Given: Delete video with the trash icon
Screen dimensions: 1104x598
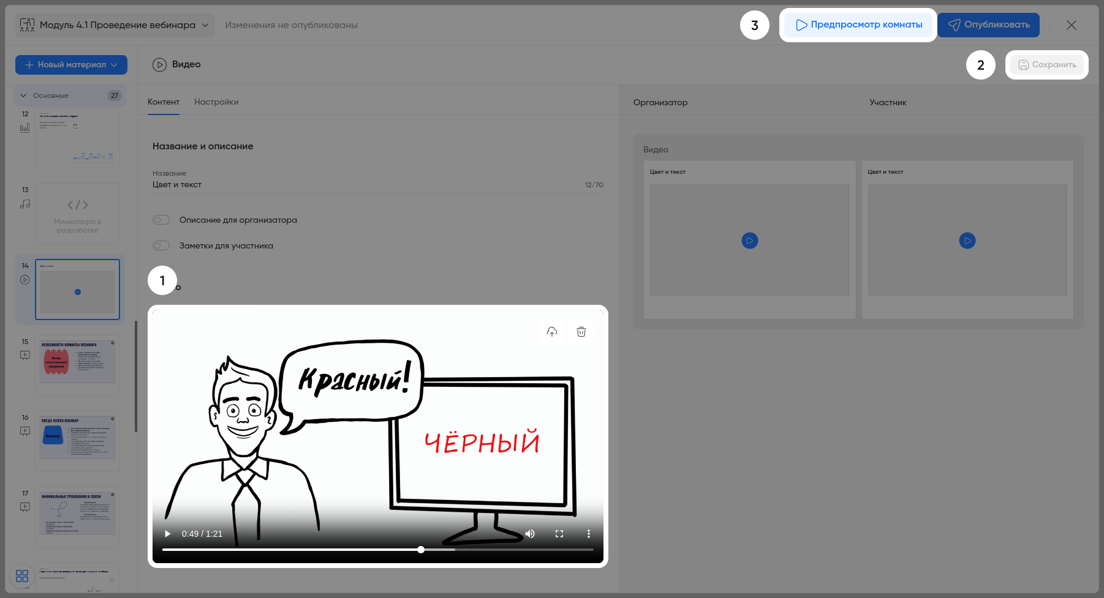Looking at the screenshot, I should tap(581, 332).
